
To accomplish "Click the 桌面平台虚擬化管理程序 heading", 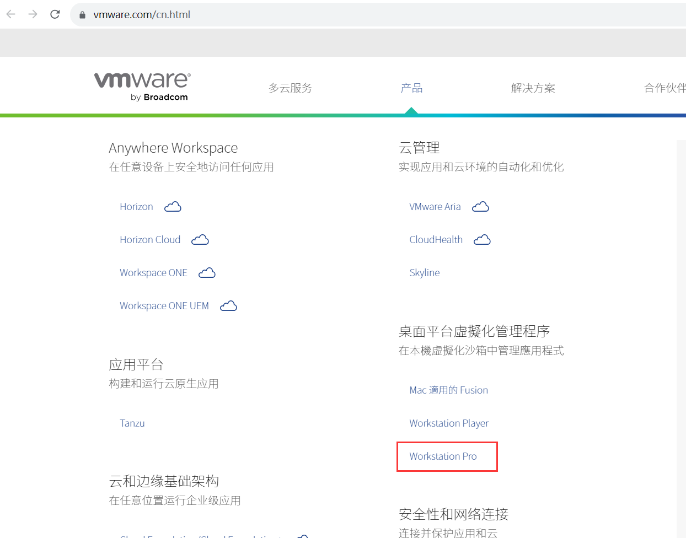I will tap(474, 331).
